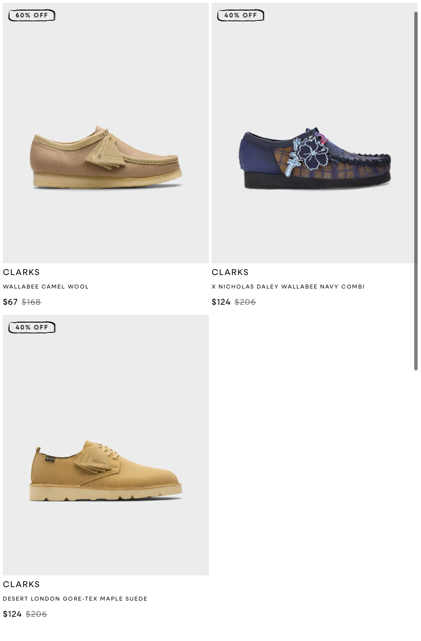Click the crossed-out $168 original price
This screenshot has height=641, width=421.
click(31, 302)
